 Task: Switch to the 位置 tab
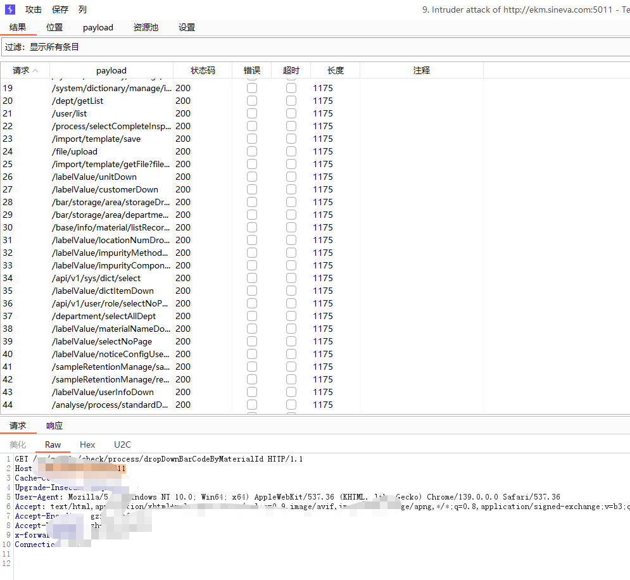point(54,27)
